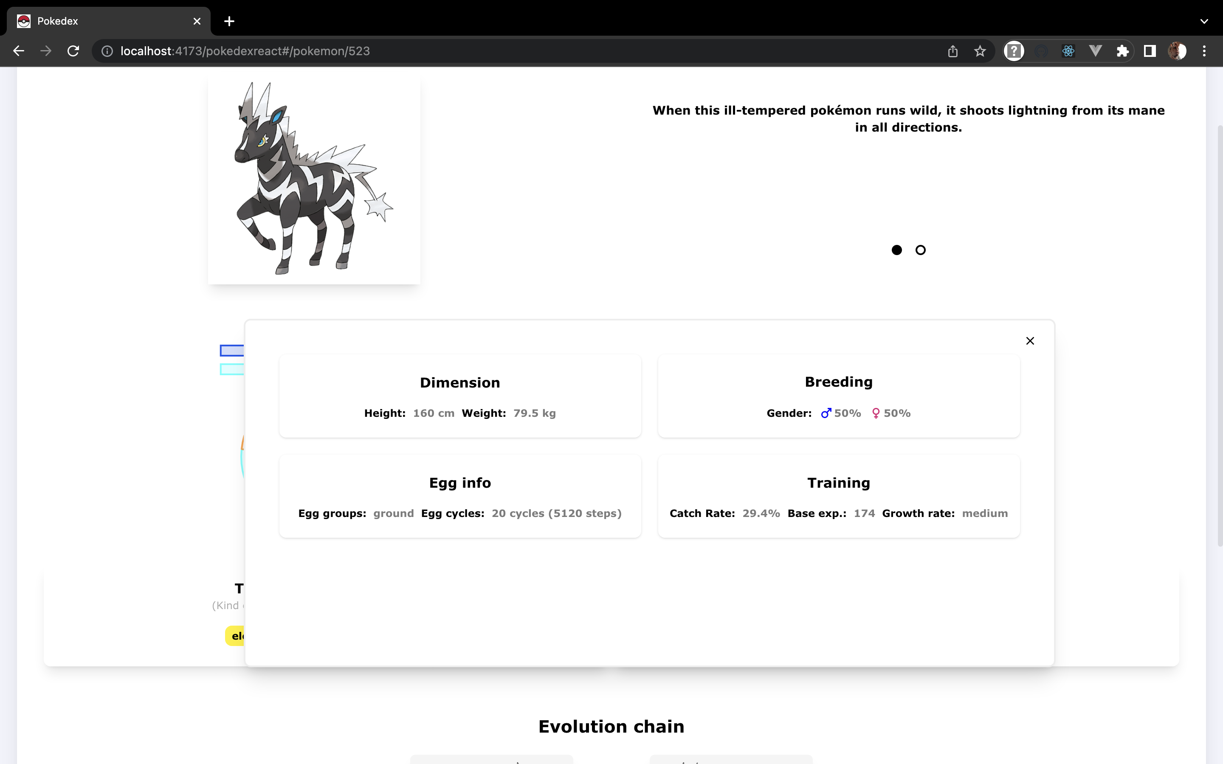Click the site information icon in the address bar
This screenshot has height=764, width=1223.
click(107, 51)
